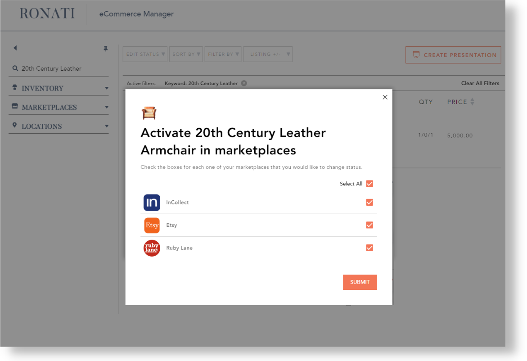527x361 pixels.
Task: Open the Listing +/- dropdown
Action: coord(268,54)
